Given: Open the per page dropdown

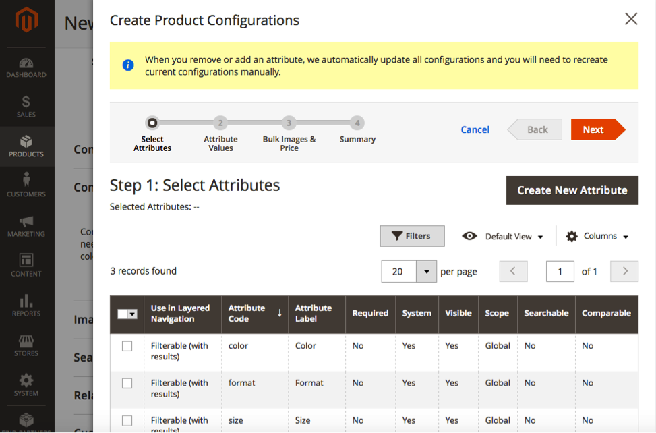Looking at the screenshot, I should [x=425, y=270].
